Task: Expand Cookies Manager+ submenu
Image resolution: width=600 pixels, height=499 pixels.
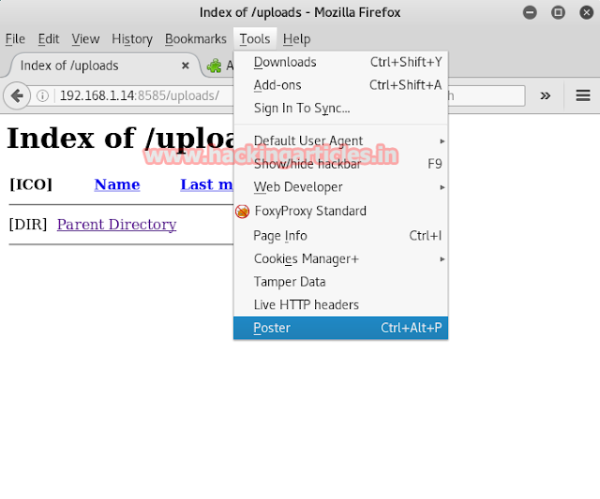Action: [x=340, y=259]
